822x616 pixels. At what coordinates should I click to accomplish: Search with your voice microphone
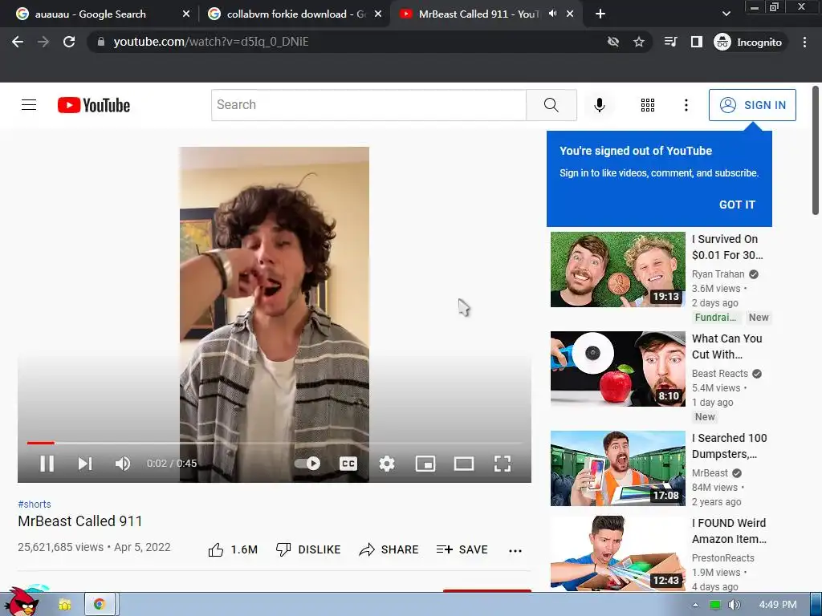(x=599, y=105)
